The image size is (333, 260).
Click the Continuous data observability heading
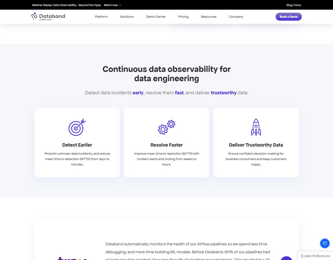pyautogui.click(x=167, y=74)
